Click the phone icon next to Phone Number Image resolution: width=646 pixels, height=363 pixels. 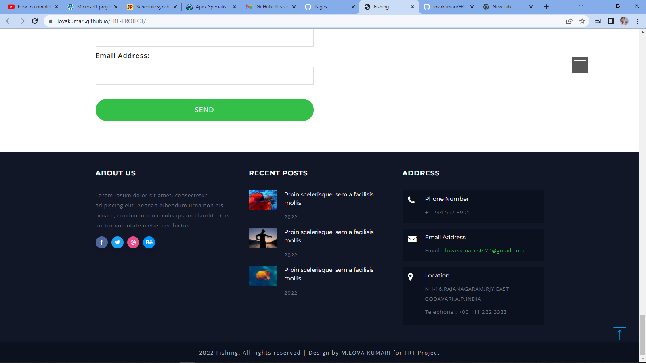click(x=411, y=200)
